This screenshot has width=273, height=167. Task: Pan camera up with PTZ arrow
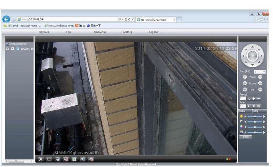tap(252, 47)
